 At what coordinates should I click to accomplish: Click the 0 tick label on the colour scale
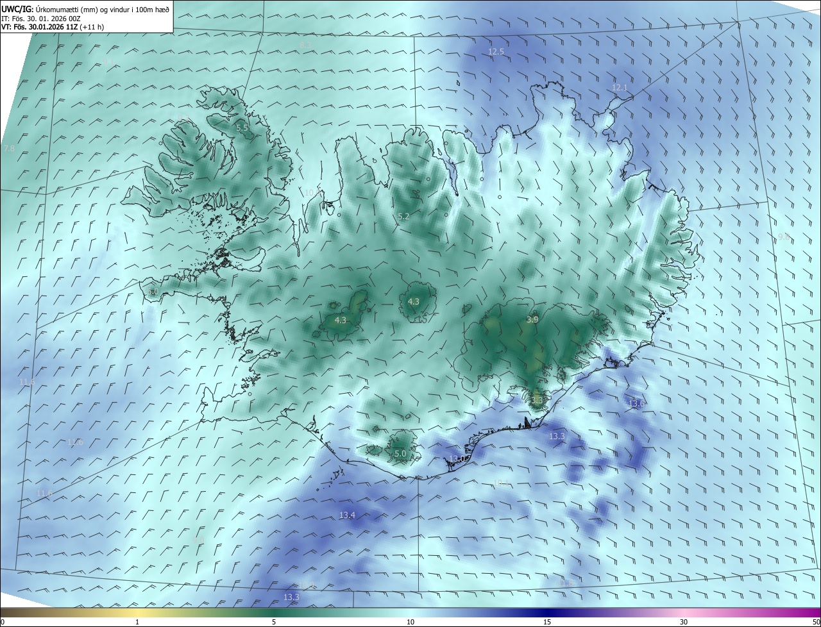coord(3,622)
